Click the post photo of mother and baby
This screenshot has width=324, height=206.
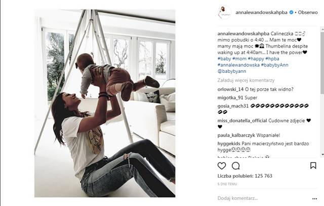[105, 103]
